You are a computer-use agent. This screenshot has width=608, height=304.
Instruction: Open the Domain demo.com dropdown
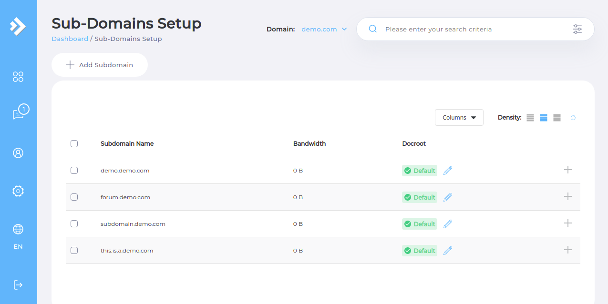click(324, 29)
